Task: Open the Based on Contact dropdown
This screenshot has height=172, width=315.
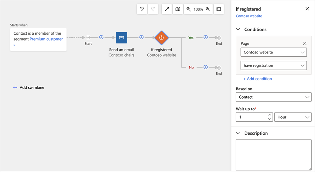Action: click(274, 97)
